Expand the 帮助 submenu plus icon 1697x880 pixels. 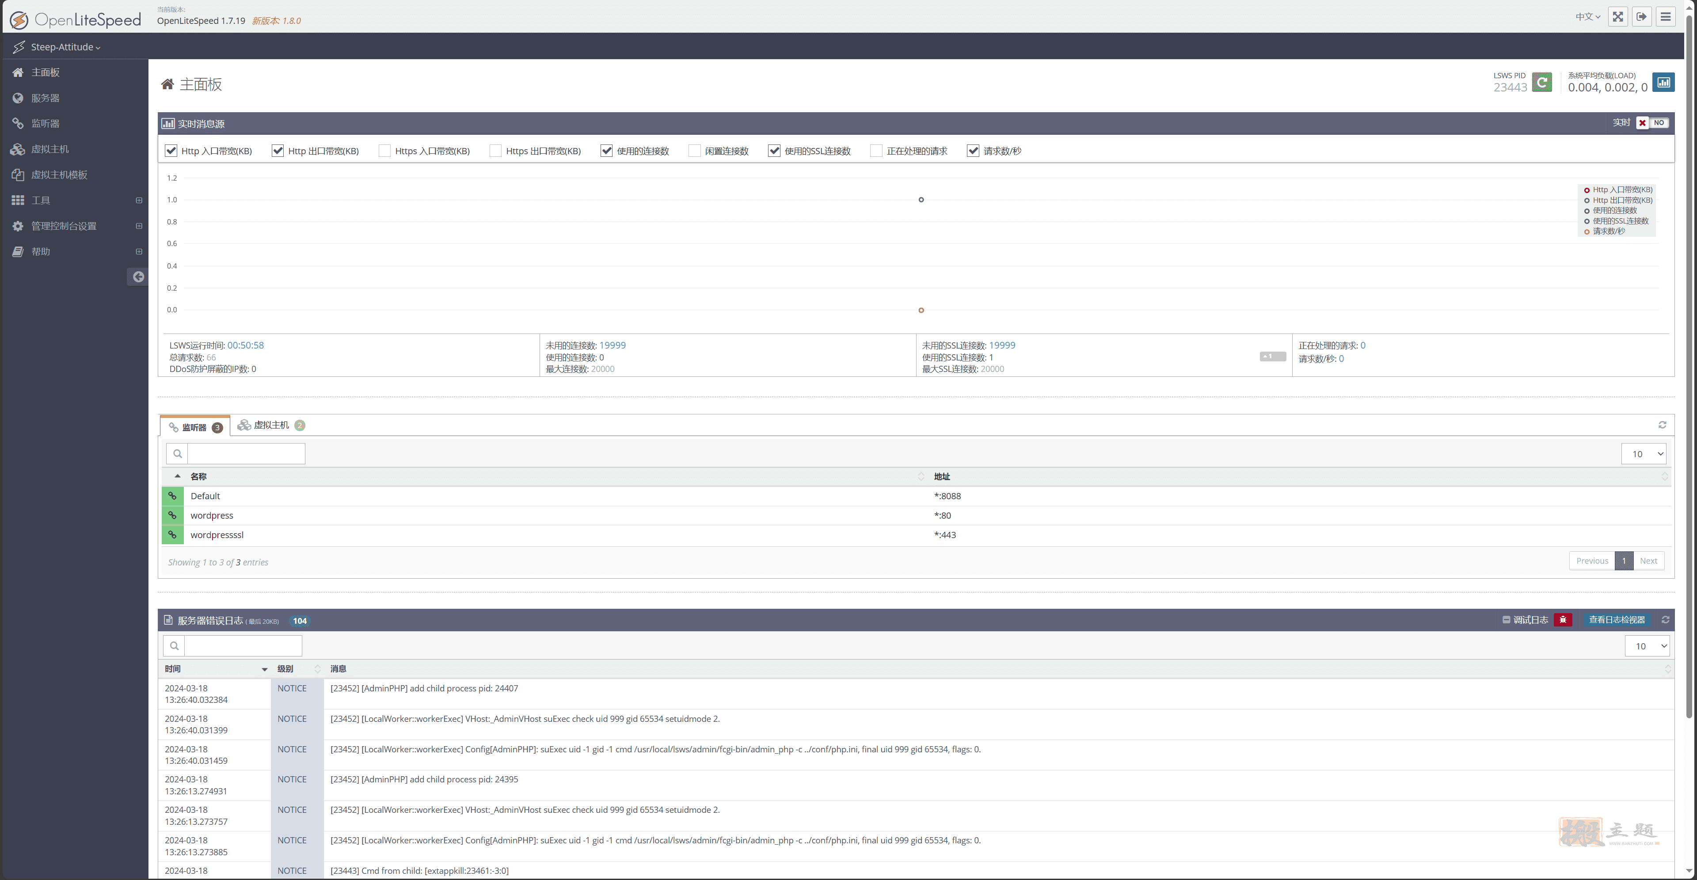click(139, 252)
